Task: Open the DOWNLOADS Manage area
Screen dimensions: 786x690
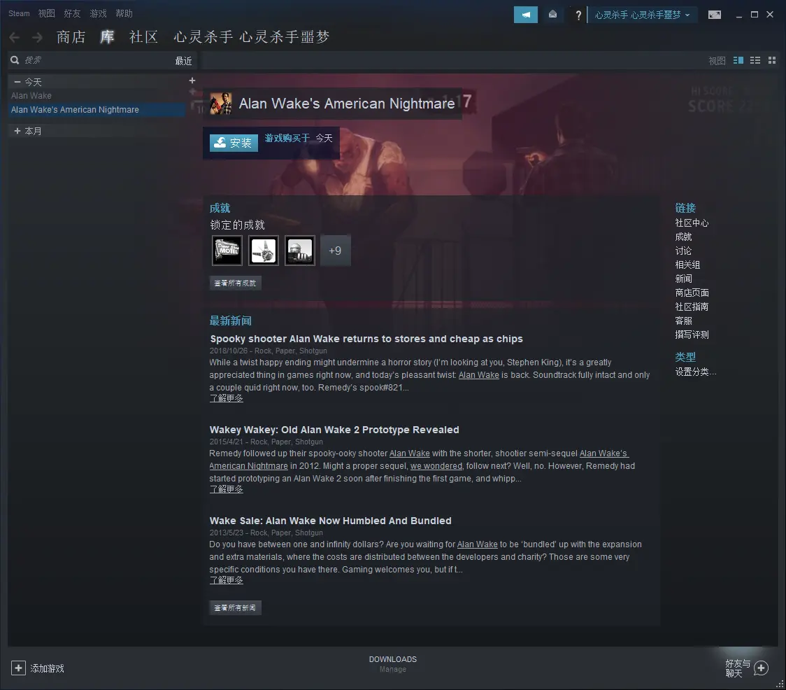Action: 393,664
